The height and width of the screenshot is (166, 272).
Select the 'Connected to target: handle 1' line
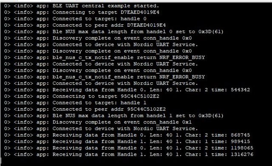pyautogui.click(x=75, y=103)
